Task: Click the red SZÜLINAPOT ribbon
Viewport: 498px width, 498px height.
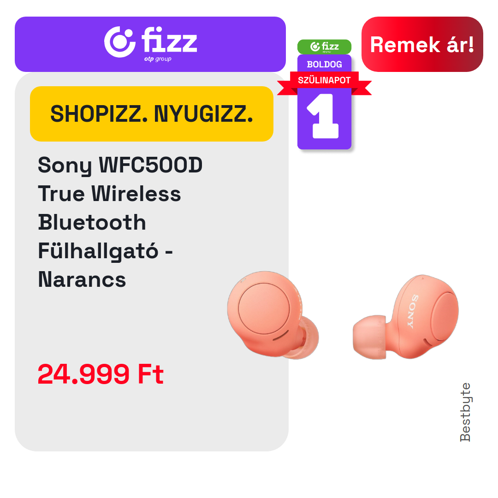Action: 324,80
